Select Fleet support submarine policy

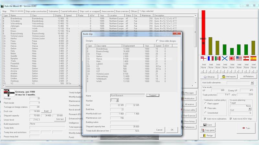click(206, 103)
